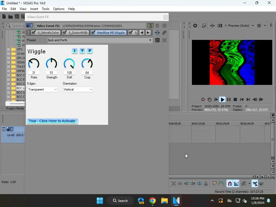
Task: Click the Wiggle 'P' presets button
Action: pos(90,51)
